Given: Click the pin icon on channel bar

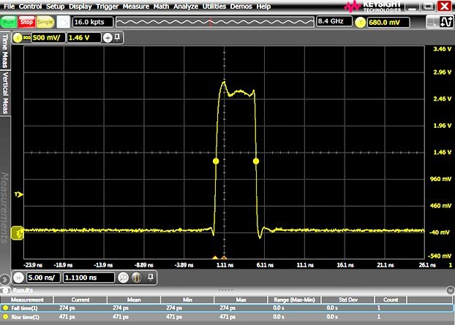Looking at the screenshot, I should pyautogui.click(x=117, y=37).
